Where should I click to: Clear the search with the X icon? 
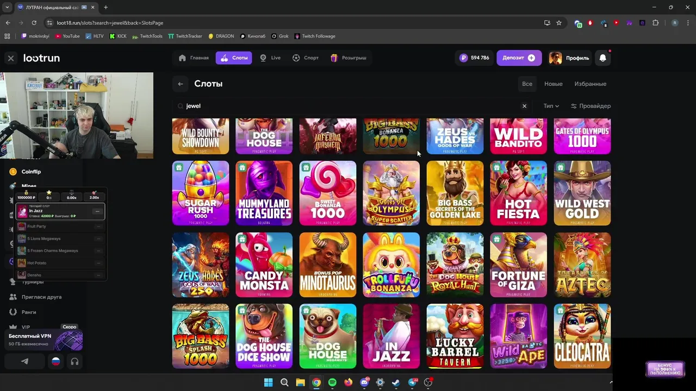524,106
